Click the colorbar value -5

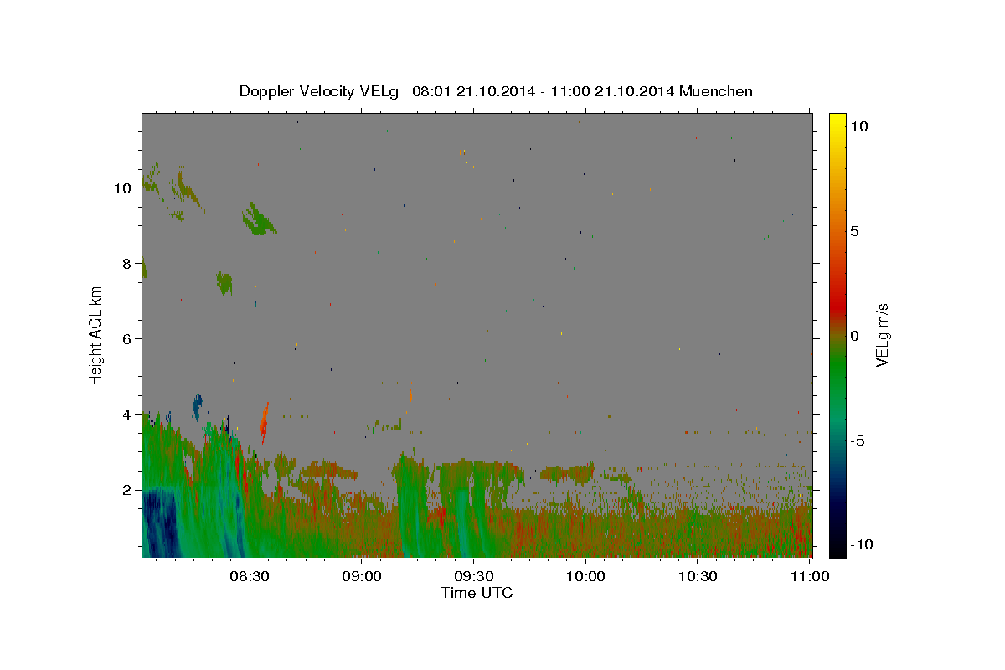coord(858,441)
